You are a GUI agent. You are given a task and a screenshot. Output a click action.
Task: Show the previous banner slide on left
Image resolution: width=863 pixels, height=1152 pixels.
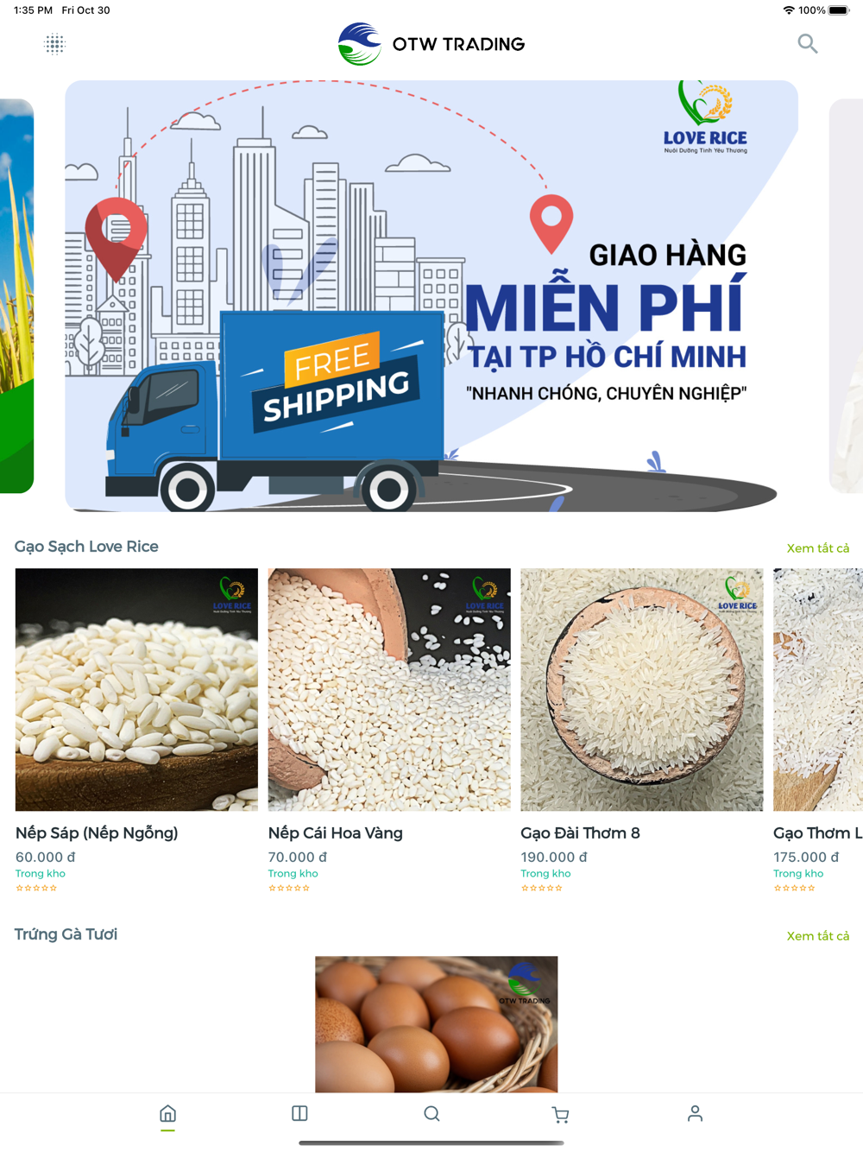16,296
